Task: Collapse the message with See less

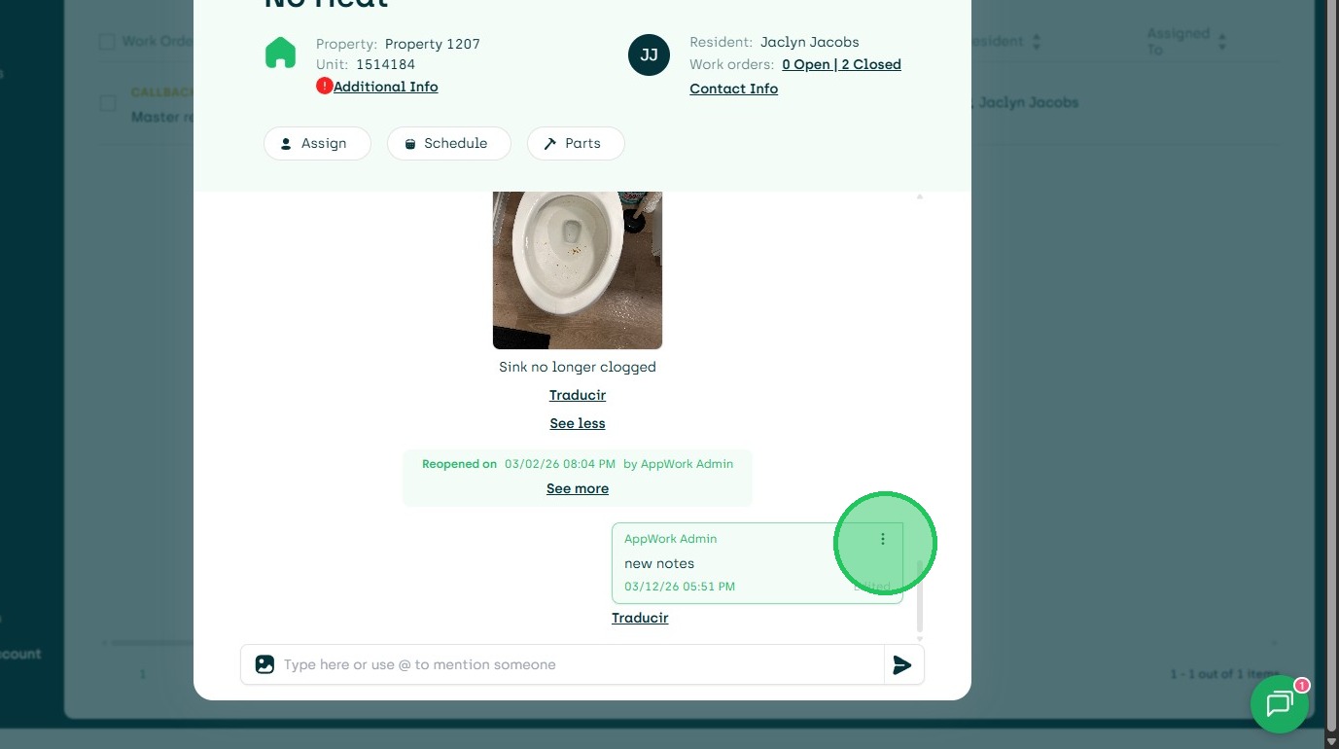Action: [577, 423]
